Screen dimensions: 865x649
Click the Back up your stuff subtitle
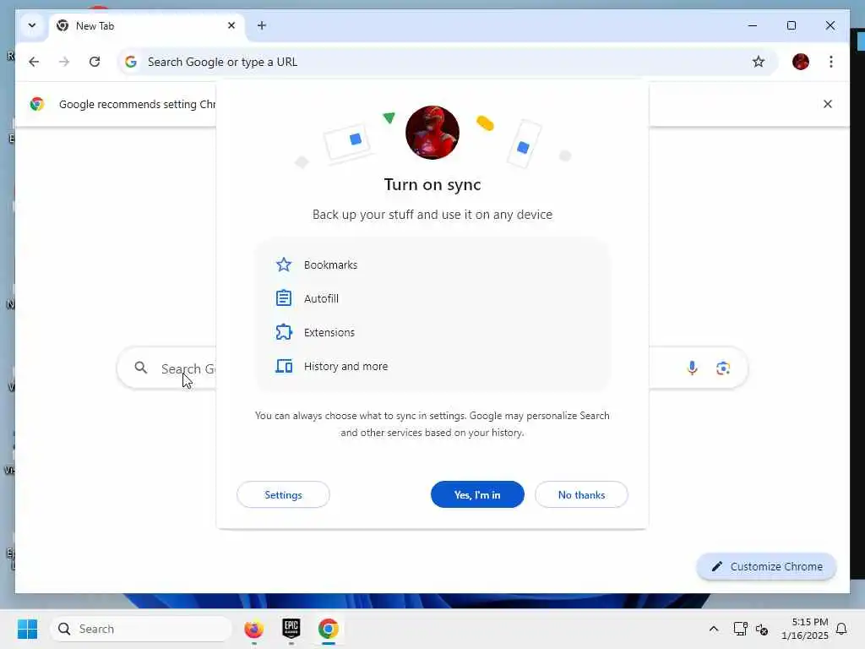pyautogui.click(x=432, y=215)
